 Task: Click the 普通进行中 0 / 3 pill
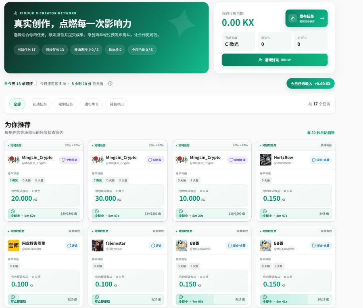pyautogui.click(x=86, y=50)
